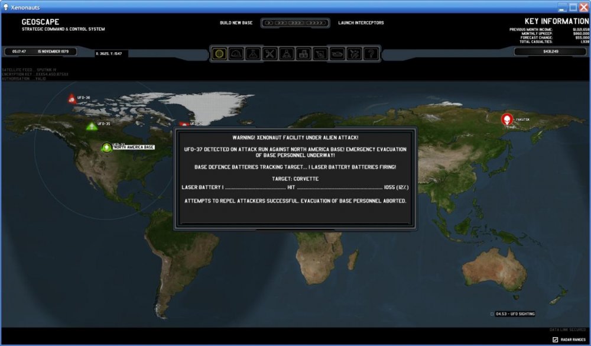
Task: Click the Laser Battery 1 hit result line
Action: [x=295, y=187]
